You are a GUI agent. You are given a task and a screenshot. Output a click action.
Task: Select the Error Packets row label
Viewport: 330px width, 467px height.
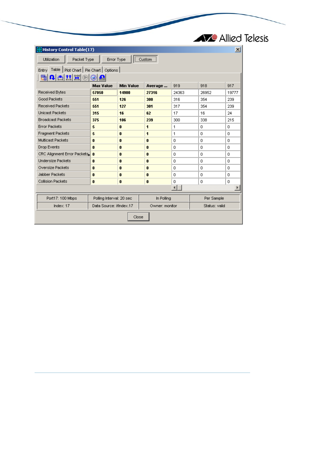pyautogui.click(x=63, y=127)
